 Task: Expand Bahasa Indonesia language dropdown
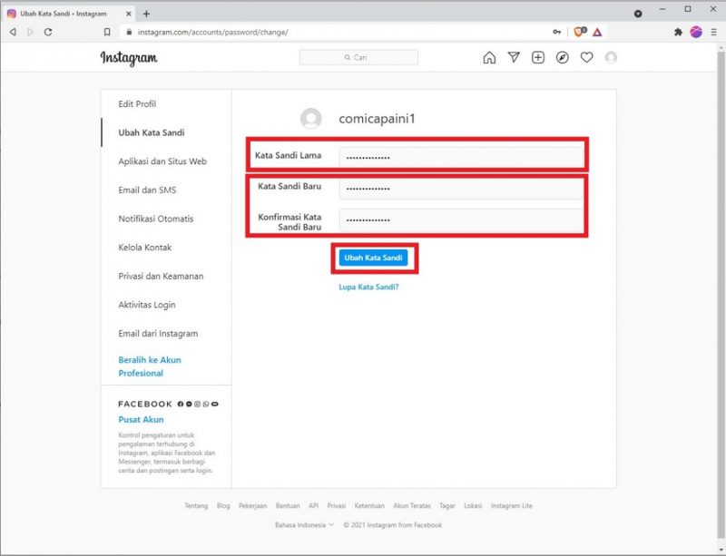pyautogui.click(x=304, y=525)
